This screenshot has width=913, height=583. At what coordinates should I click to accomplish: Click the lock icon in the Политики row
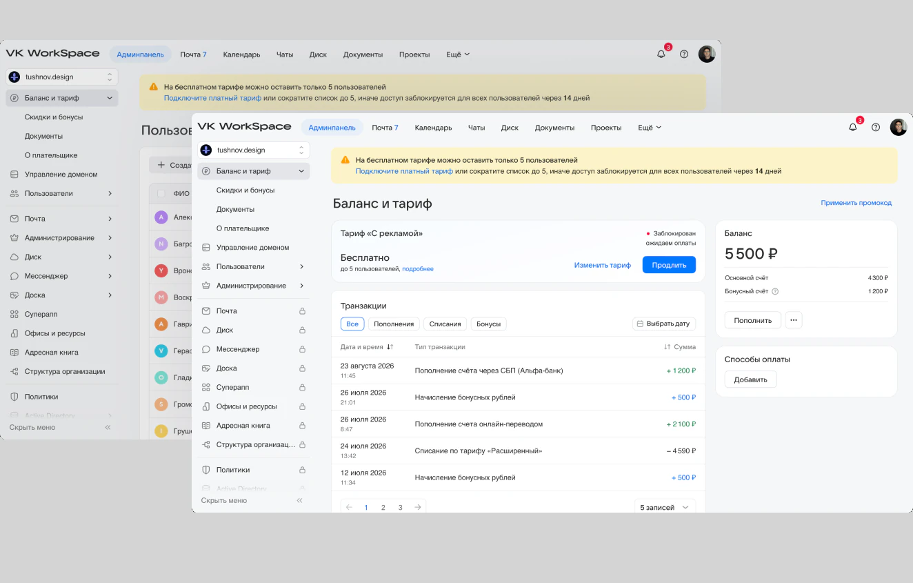tap(302, 470)
